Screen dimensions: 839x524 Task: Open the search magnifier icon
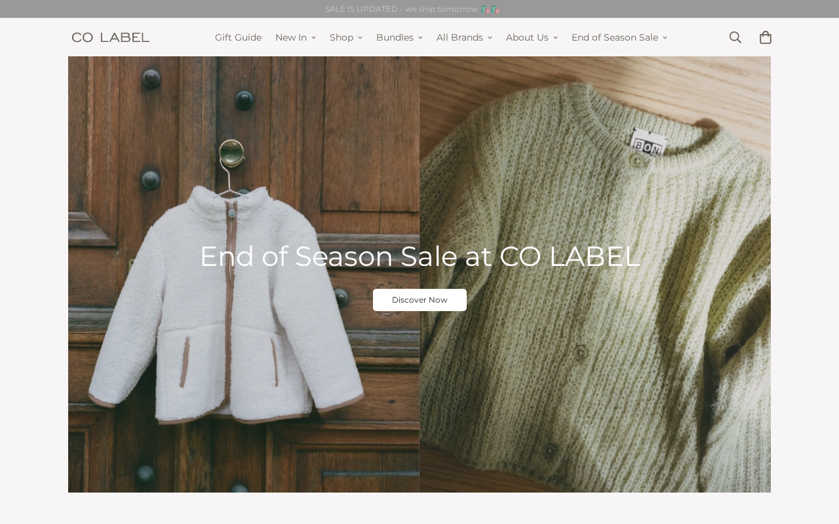pyautogui.click(x=735, y=37)
